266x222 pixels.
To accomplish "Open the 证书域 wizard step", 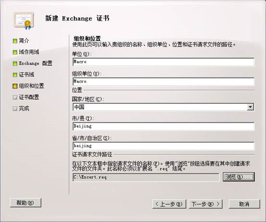I will (26, 75).
